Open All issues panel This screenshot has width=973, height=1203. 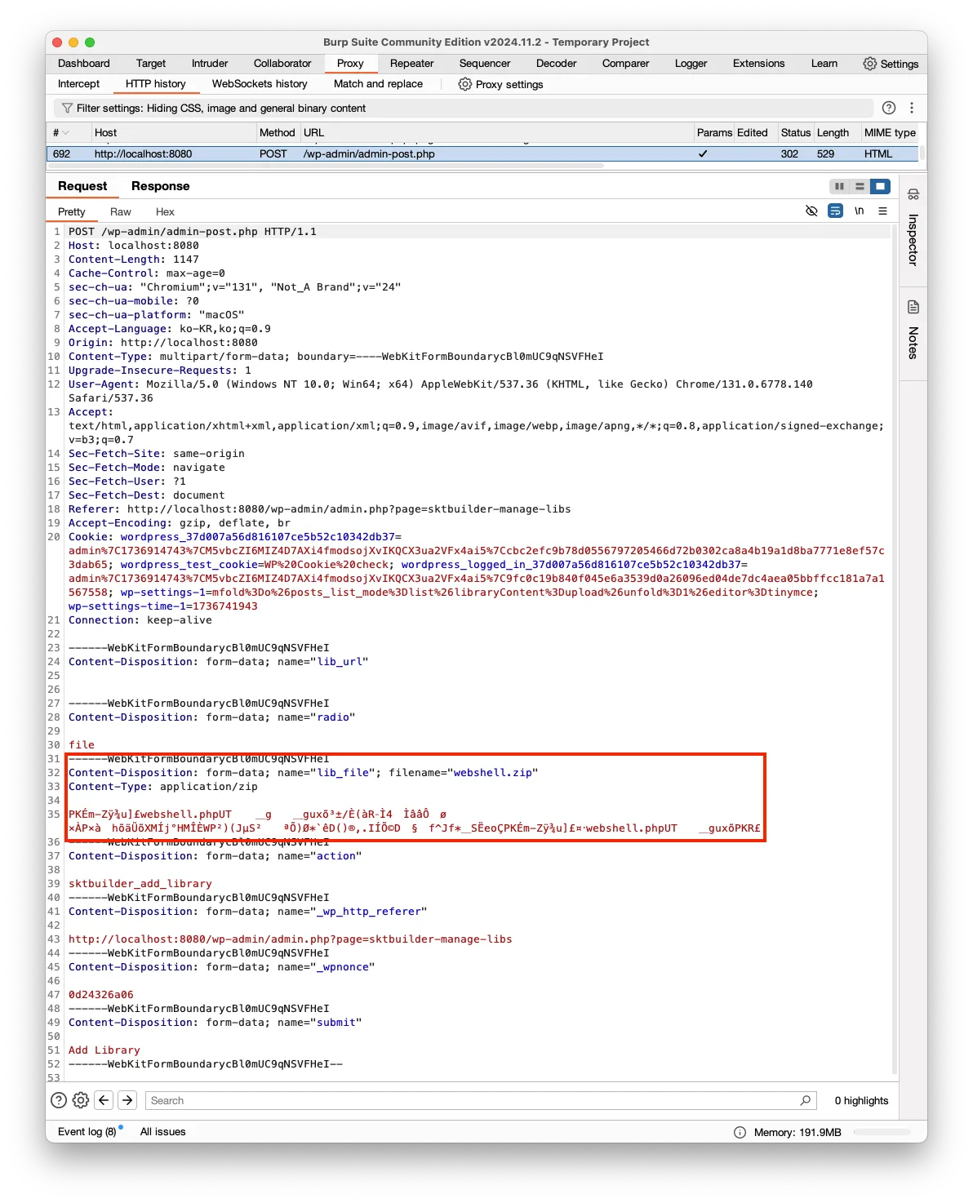point(163,1132)
